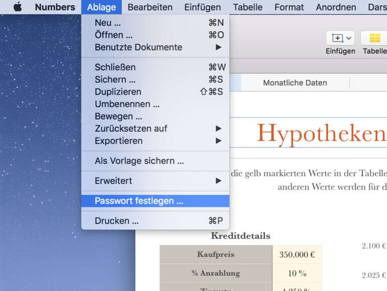Choose Duplizieren from the menu

point(155,92)
